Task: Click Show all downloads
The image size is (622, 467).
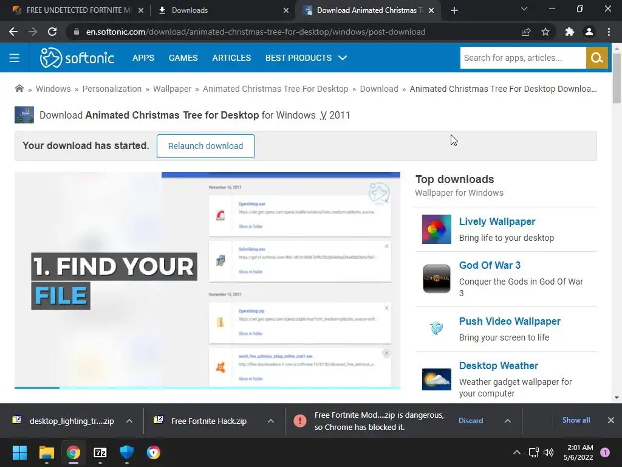Action: pyautogui.click(x=576, y=420)
